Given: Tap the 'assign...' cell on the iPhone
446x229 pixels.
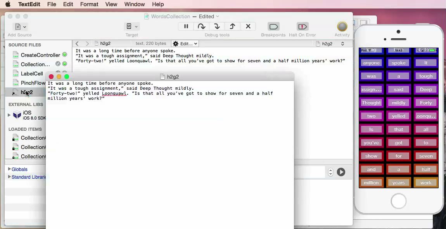Looking at the screenshot, I should (x=371, y=89).
